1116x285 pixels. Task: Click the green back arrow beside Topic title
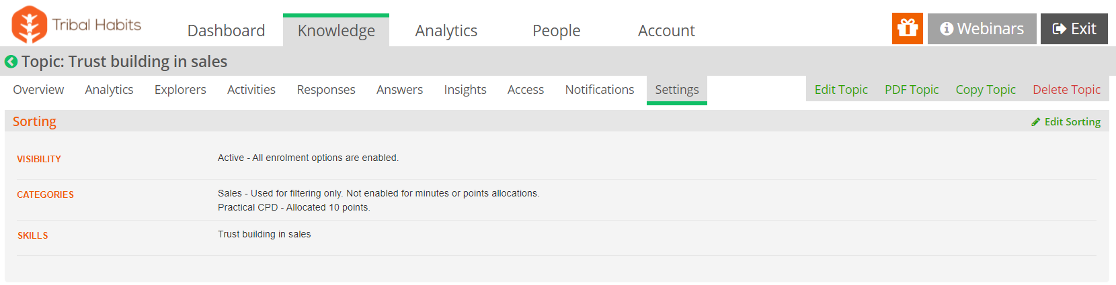[x=11, y=62]
